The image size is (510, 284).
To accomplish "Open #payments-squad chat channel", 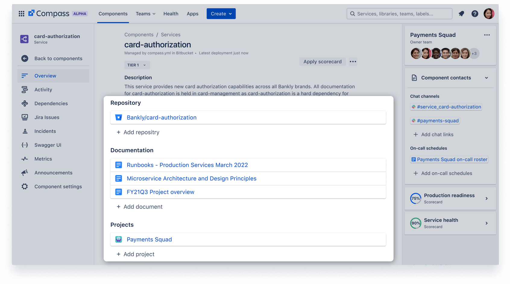I will pyautogui.click(x=435, y=121).
